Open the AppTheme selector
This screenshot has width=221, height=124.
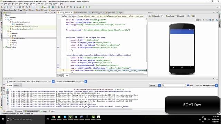click(170, 16)
